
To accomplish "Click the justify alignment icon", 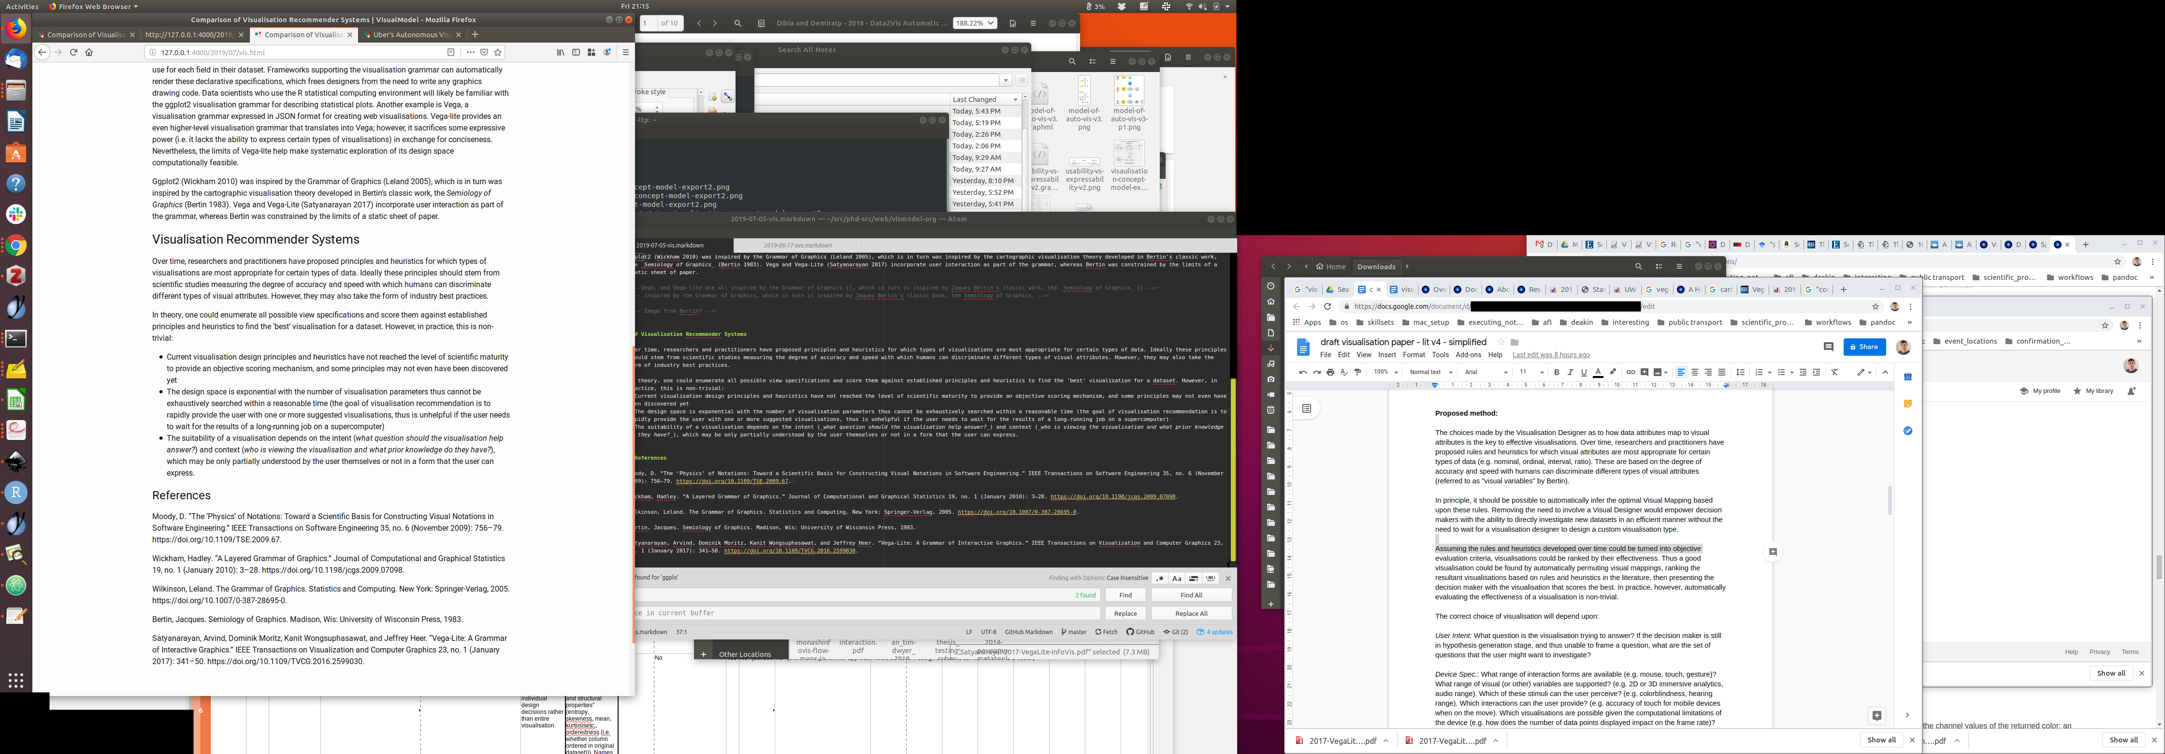I will point(1722,372).
